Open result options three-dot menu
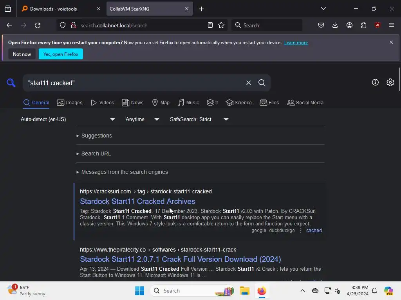401x300 pixels. click(x=300, y=230)
